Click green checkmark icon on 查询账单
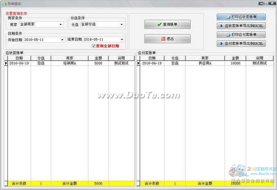 [x=159, y=24]
